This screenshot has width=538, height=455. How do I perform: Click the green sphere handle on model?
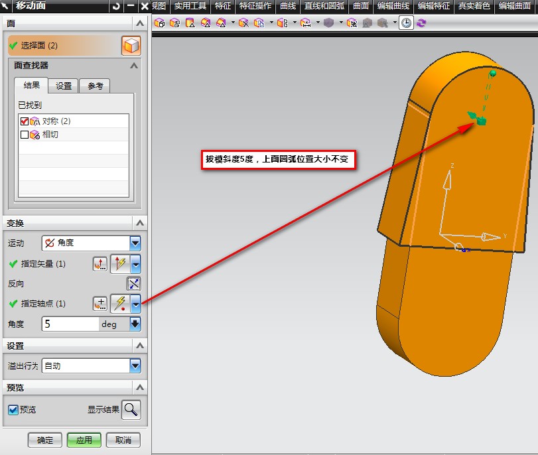[493, 73]
